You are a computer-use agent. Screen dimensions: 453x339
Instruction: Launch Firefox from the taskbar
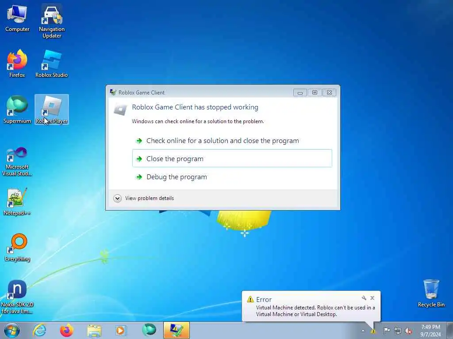pos(66,330)
